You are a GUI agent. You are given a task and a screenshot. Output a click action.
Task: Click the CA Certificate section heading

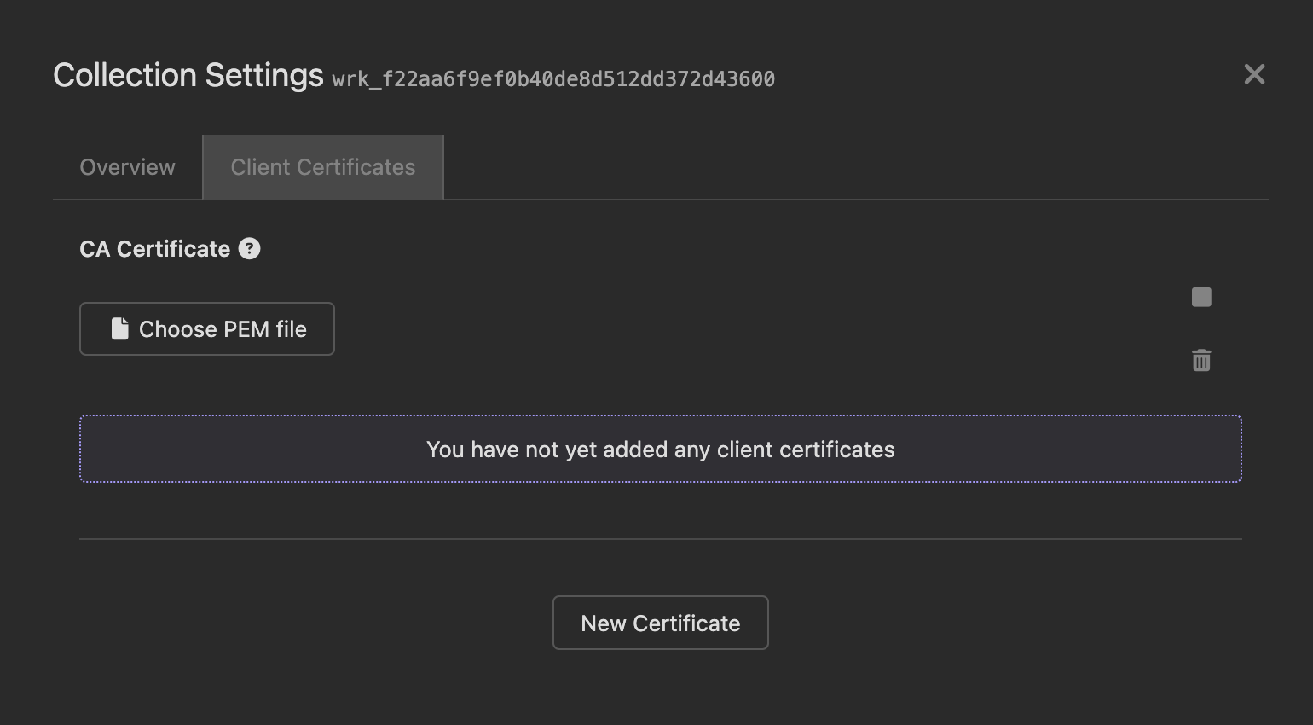154,249
